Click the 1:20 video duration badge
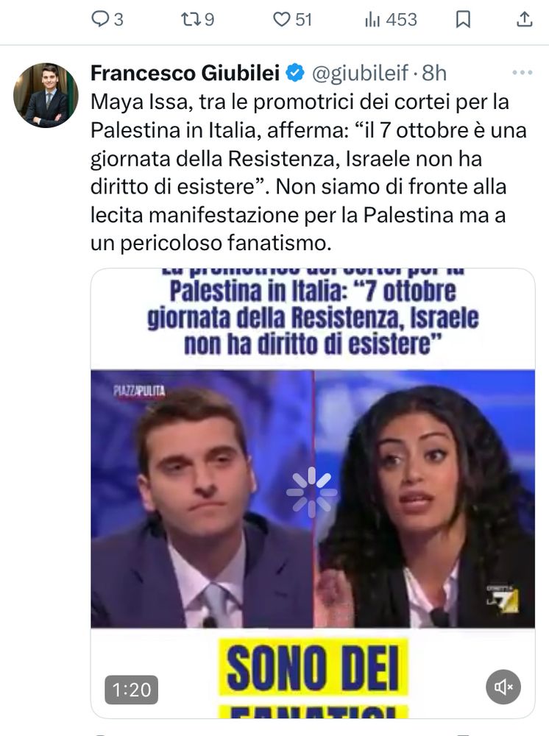 pyautogui.click(x=132, y=690)
